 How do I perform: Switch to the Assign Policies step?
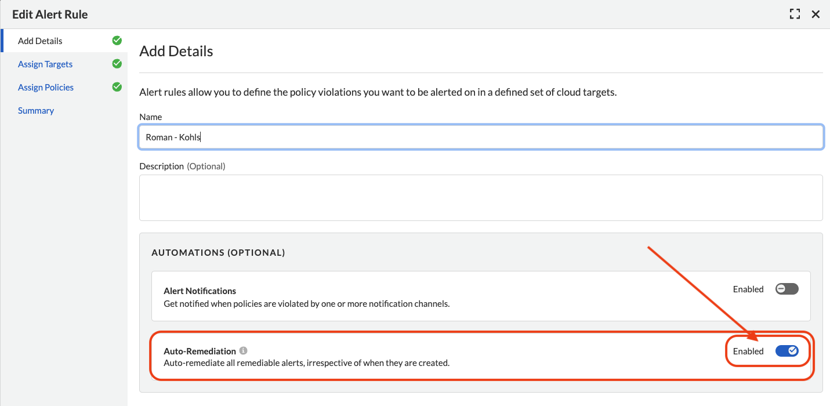(46, 88)
